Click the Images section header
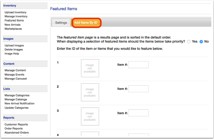Screen dimensions: 214x139 click(25, 39)
